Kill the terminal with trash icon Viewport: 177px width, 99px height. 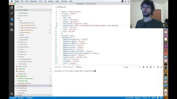[x=150, y=67]
